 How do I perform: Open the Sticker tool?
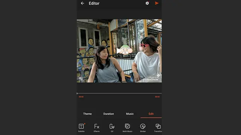point(143,128)
